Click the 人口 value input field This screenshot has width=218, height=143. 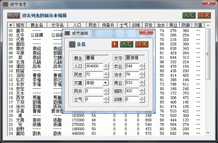coord(94,66)
